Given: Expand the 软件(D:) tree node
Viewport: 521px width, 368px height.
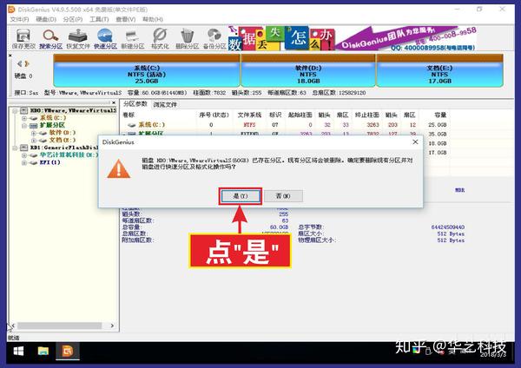Looking at the screenshot, I should (x=33, y=133).
